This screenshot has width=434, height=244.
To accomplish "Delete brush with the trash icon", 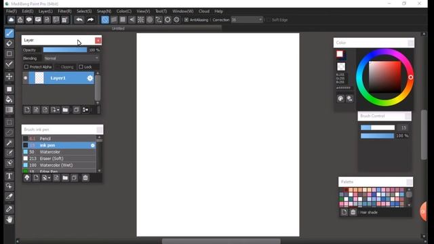I will click(x=85, y=178).
